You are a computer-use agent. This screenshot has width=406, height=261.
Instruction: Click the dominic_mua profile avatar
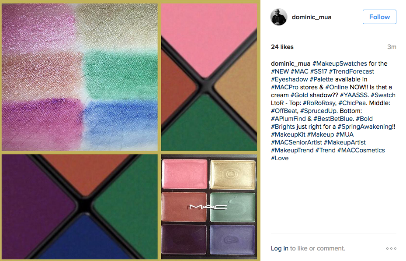click(x=279, y=17)
